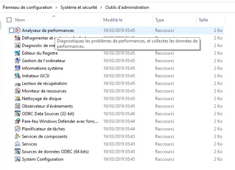
Task: Click the Défragmenter shortcut icon
Action: tap(18, 38)
